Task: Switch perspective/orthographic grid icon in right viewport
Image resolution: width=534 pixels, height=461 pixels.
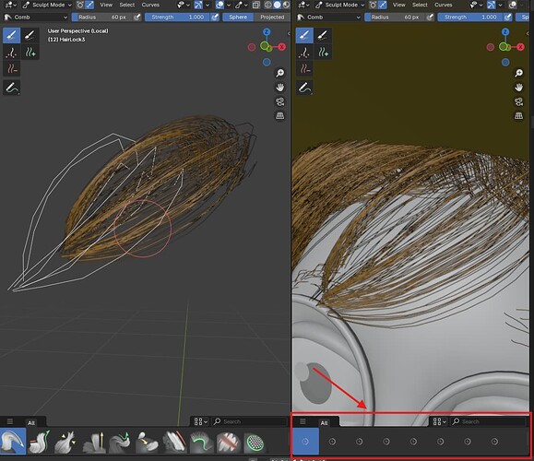Action: click(518, 116)
